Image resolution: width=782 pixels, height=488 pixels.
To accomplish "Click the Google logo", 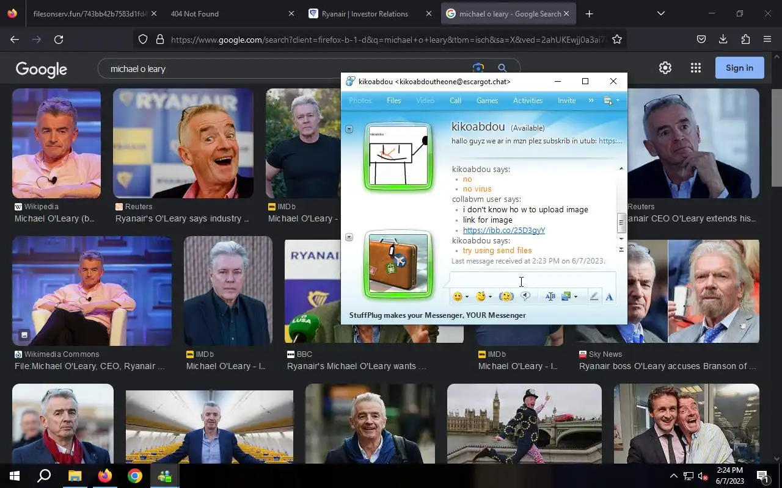I will click(42, 69).
